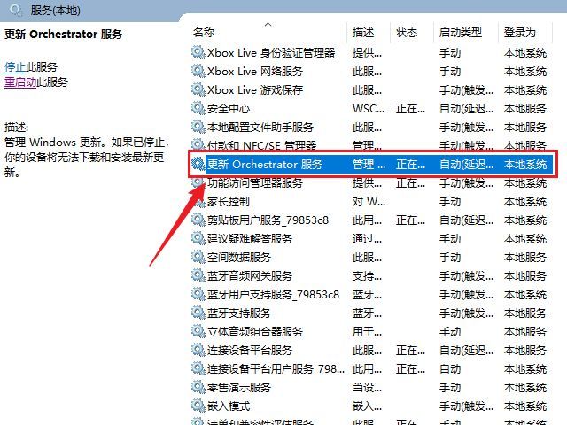This screenshot has width=567, height=425.
Task: Click gear icon beside 剪贴板用户服务_79853c8
Action: 198,220
